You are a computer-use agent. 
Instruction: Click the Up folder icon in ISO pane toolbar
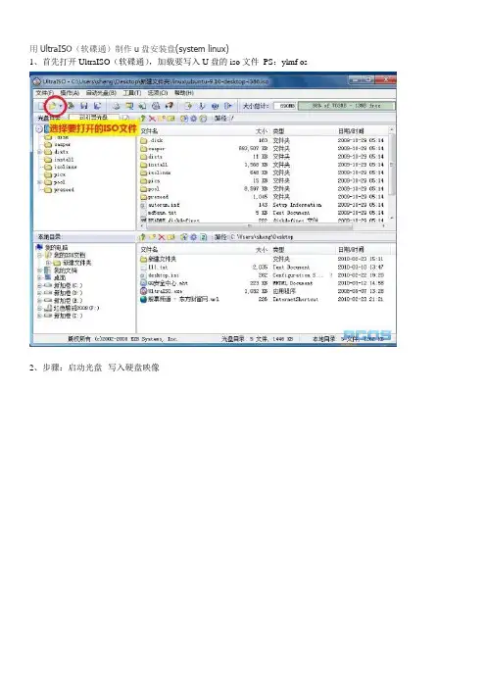(142, 119)
